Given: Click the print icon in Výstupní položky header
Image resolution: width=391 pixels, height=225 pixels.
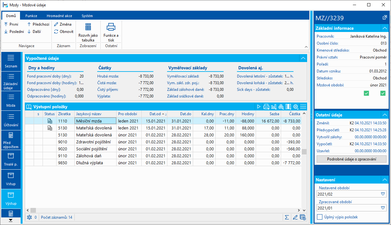Looking at the screenshot, I should [266, 107].
